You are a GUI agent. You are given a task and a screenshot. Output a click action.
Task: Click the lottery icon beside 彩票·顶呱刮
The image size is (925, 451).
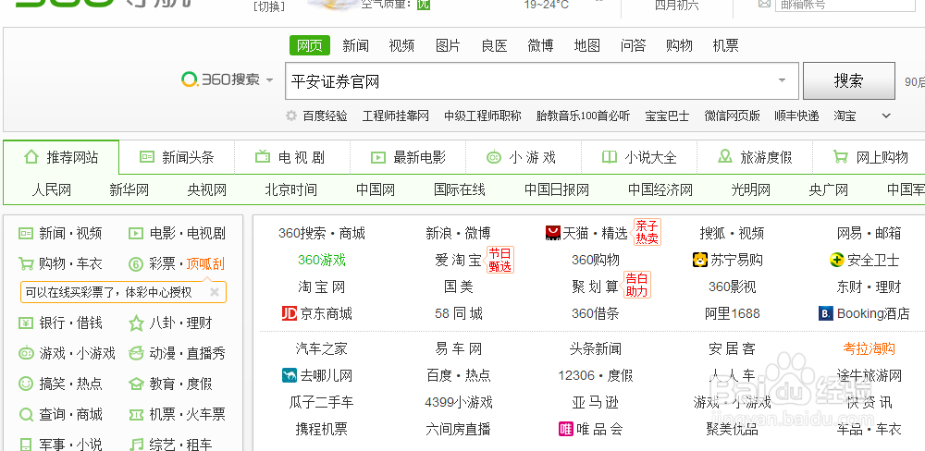click(x=136, y=264)
